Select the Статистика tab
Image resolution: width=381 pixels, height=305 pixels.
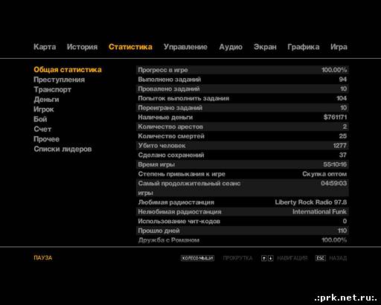click(130, 47)
